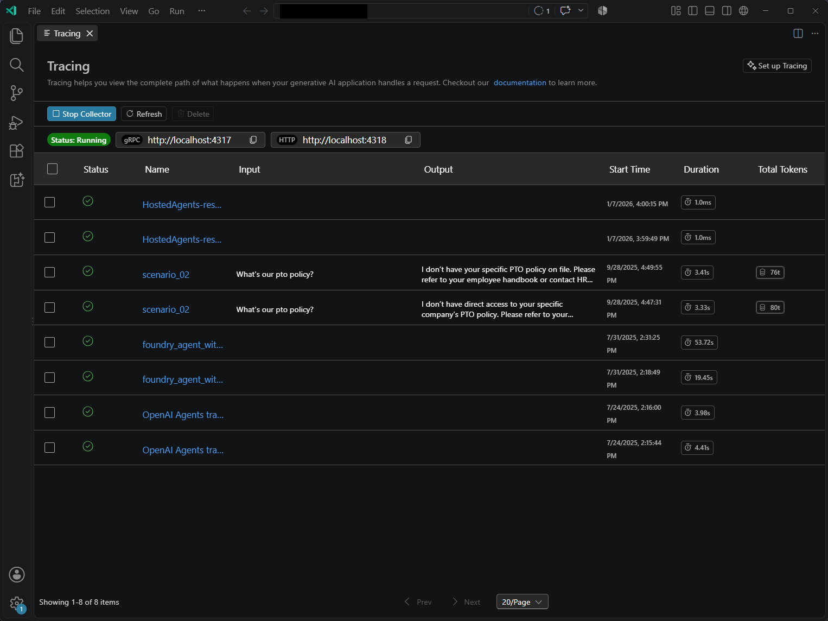828x621 pixels.
Task: Toggle the select-all header checkbox
Action: 53,169
